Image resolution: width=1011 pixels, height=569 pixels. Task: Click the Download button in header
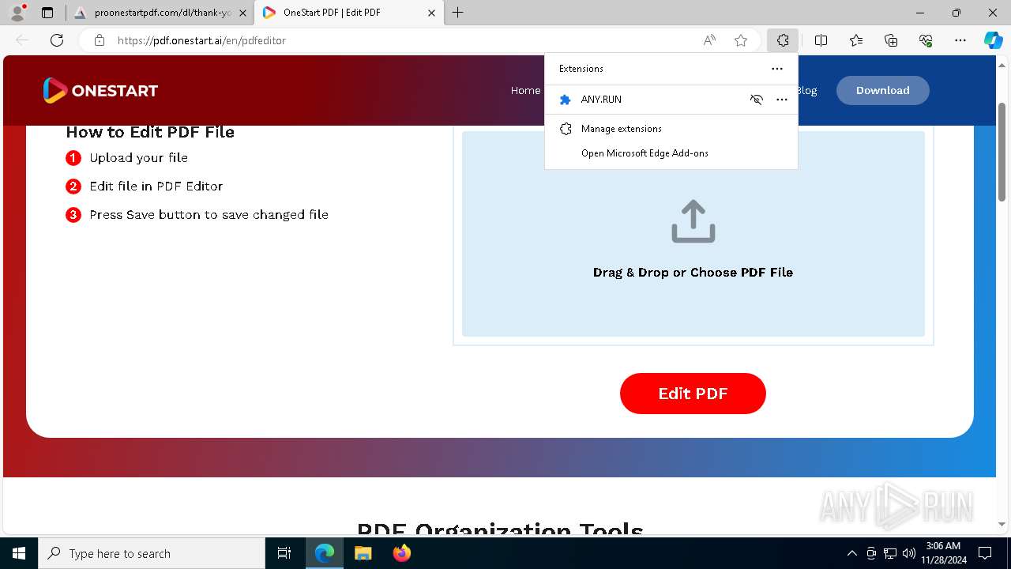(883, 90)
